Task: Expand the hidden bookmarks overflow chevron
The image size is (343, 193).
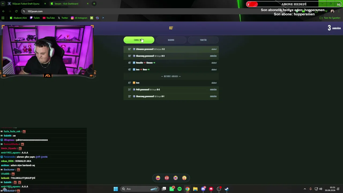Action: [x=103, y=18]
